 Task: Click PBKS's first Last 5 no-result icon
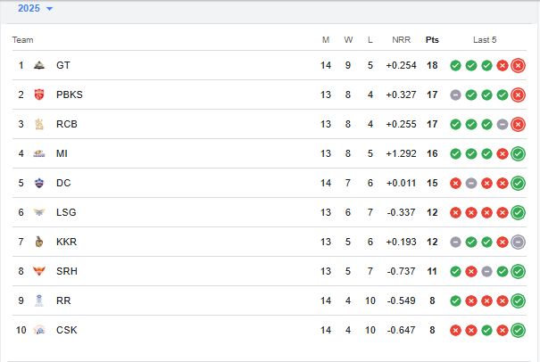click(455, 95)
